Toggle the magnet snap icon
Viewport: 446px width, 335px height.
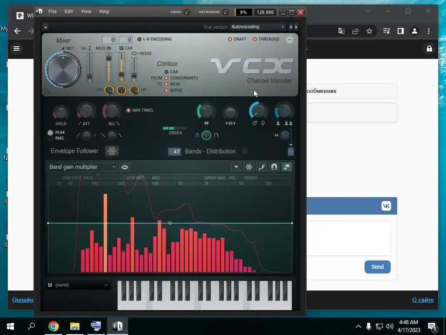274,167
